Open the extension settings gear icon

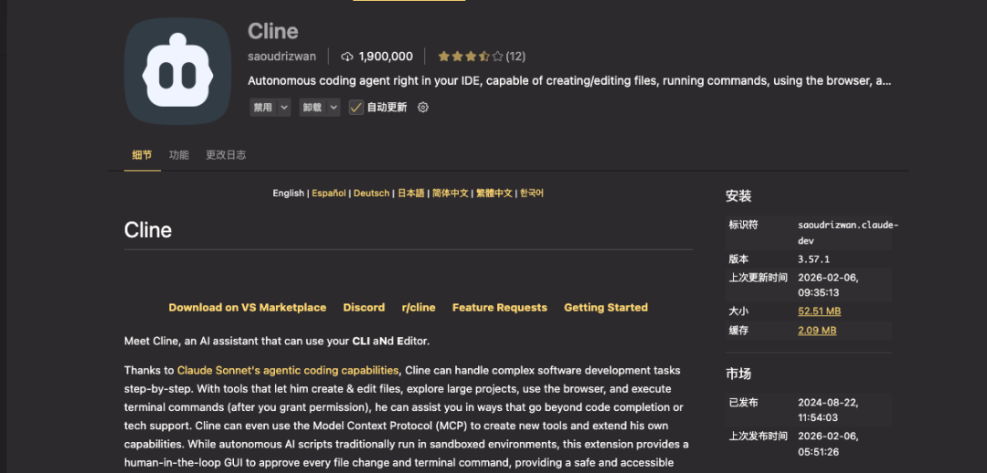pyautogui.click(x=422, y=107)
